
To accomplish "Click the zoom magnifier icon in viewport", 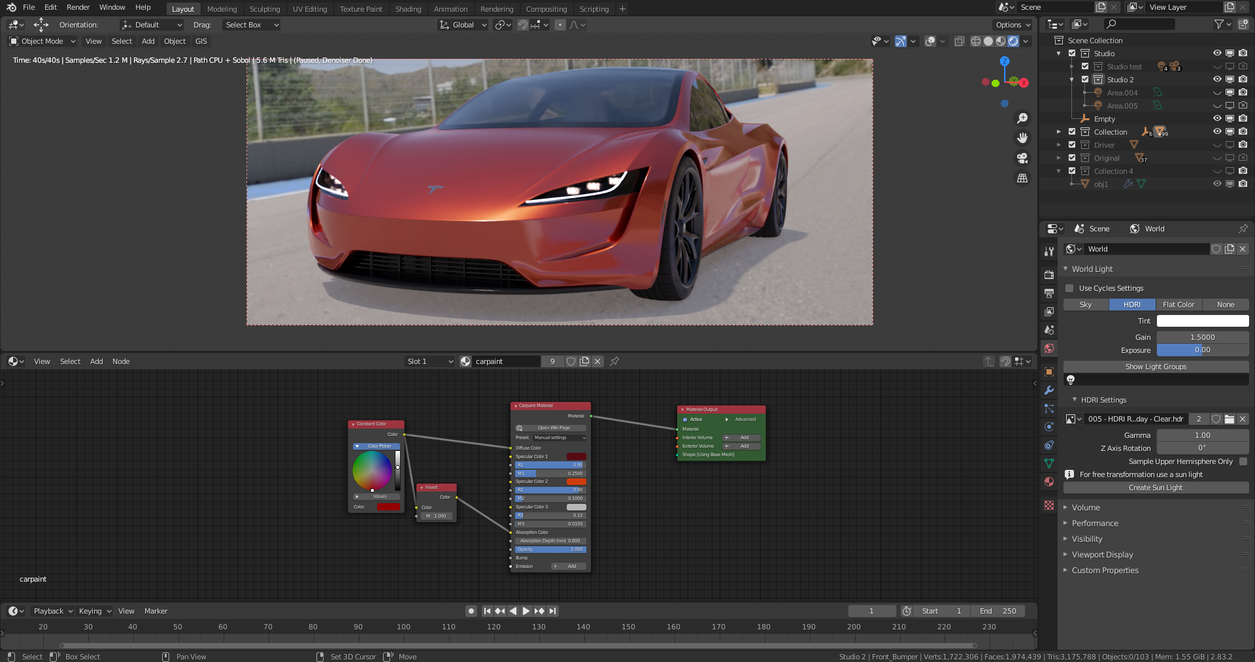I will [1022, 118].
